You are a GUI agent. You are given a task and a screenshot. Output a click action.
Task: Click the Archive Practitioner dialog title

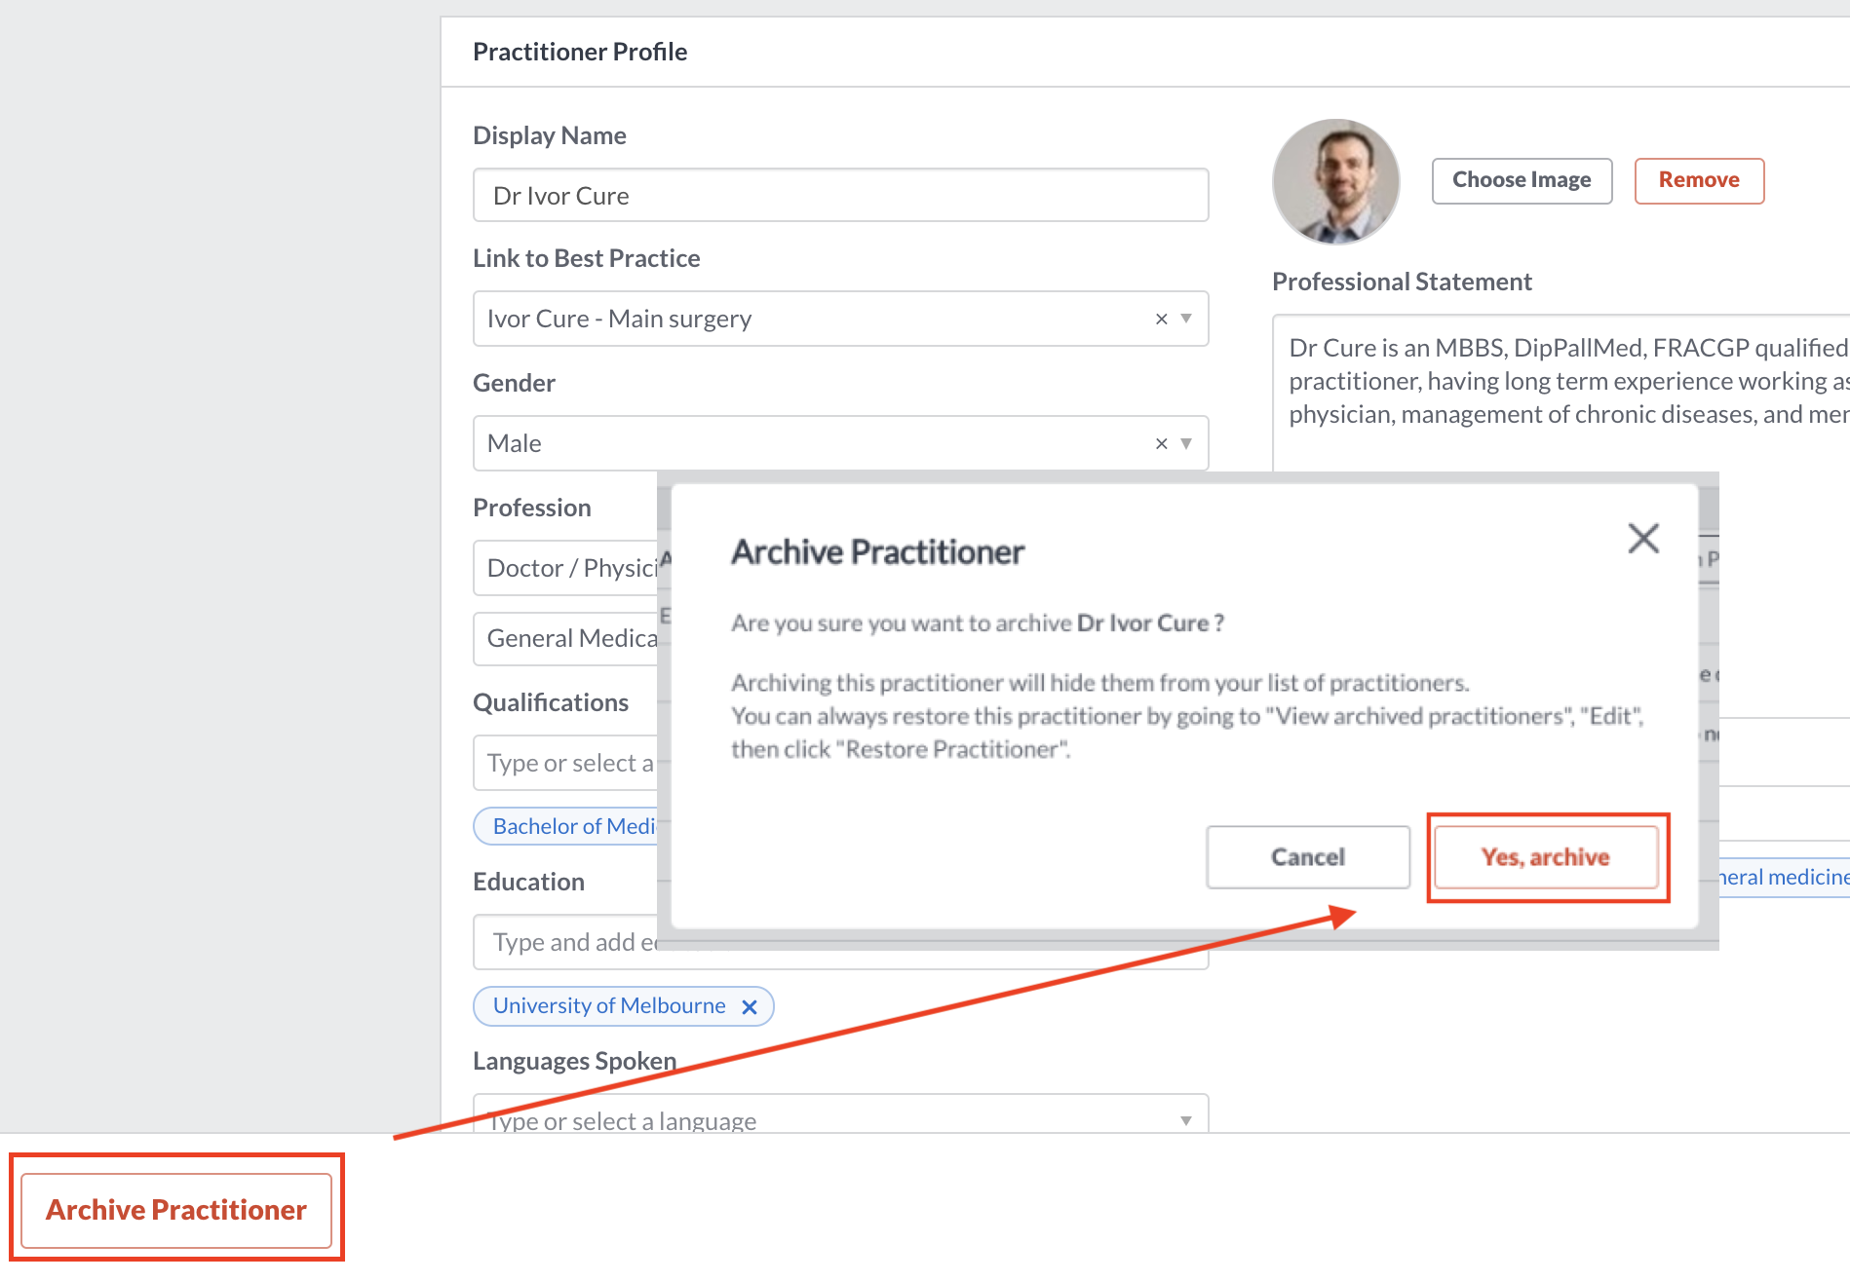[x=877, y=552]
